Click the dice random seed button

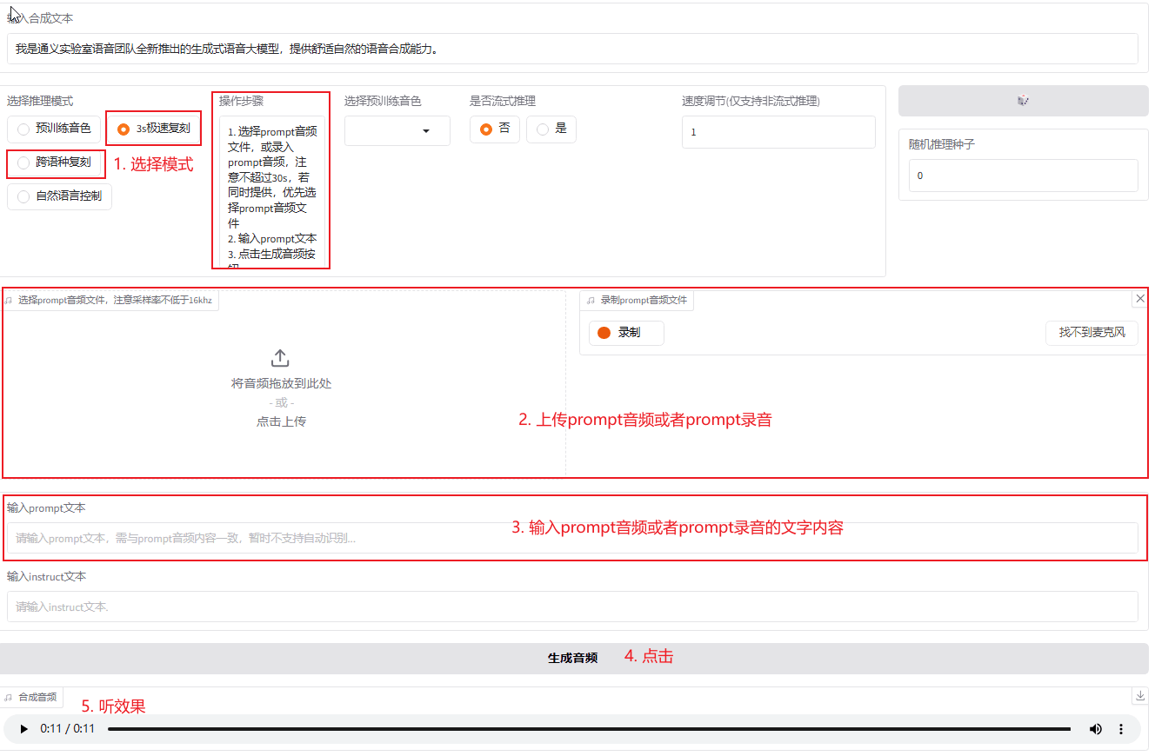tap(1023, 101)
